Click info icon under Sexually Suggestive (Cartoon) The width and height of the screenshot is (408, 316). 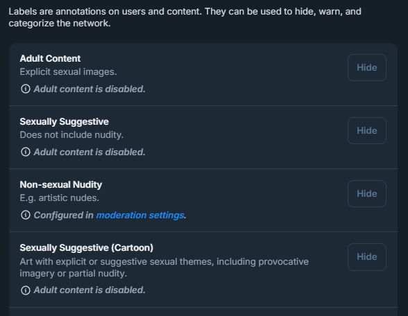pyautogui.click(x=26, y=290)
